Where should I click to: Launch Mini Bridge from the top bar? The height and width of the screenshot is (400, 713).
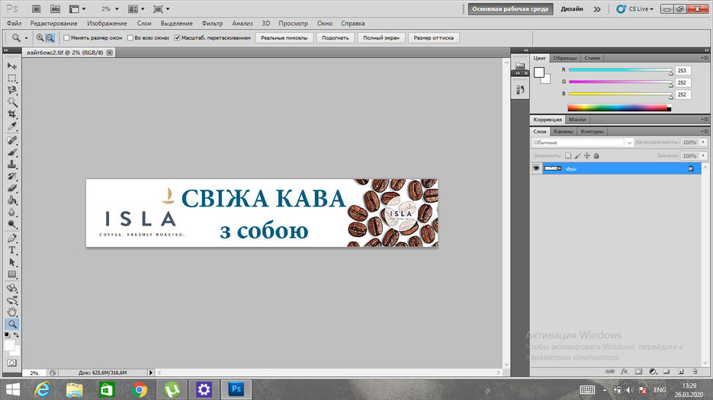55,8
